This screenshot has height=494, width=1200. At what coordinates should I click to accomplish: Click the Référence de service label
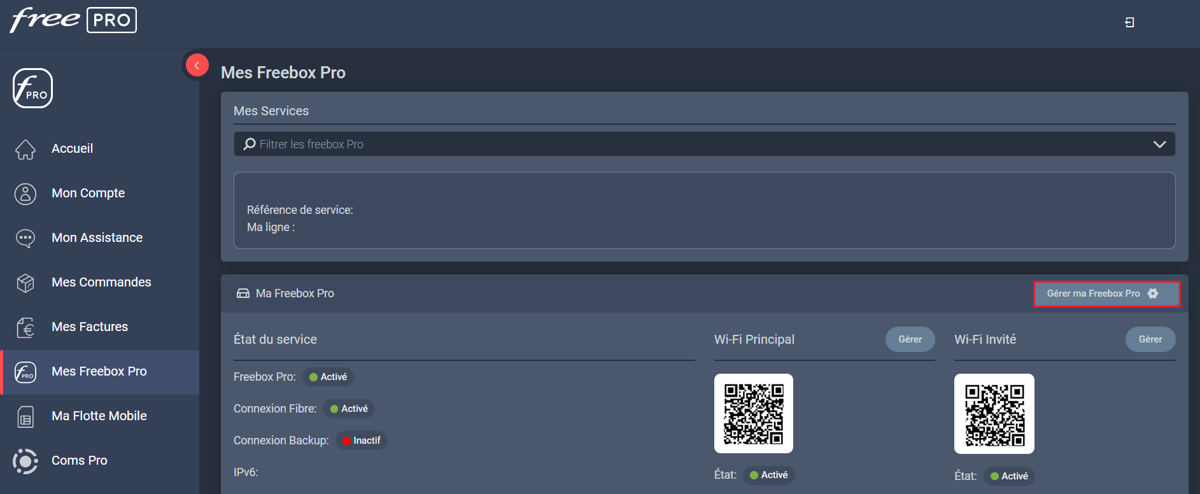tap(300, 210)
